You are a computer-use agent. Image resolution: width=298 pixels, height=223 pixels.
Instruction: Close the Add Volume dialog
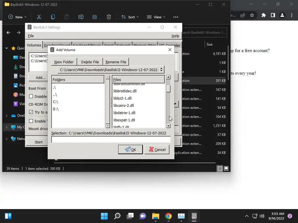click(170, 50)
